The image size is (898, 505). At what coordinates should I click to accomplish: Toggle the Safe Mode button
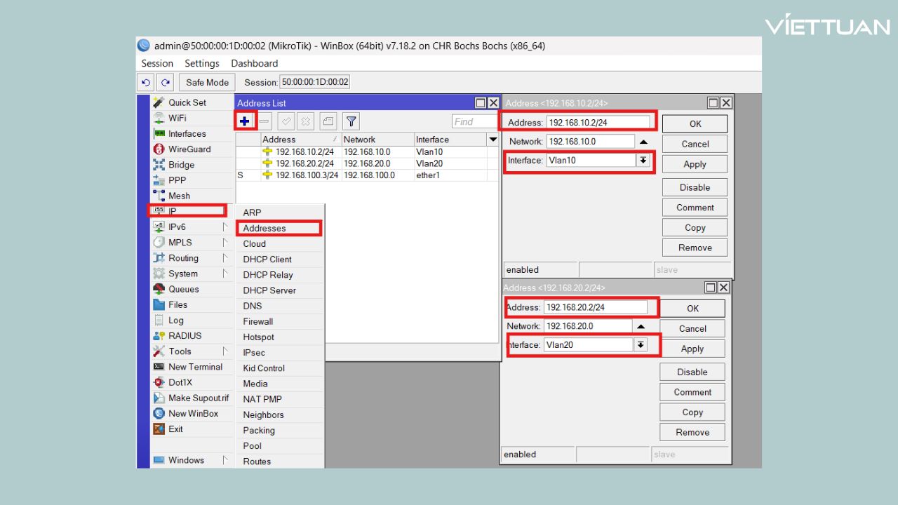pos(207,82)
